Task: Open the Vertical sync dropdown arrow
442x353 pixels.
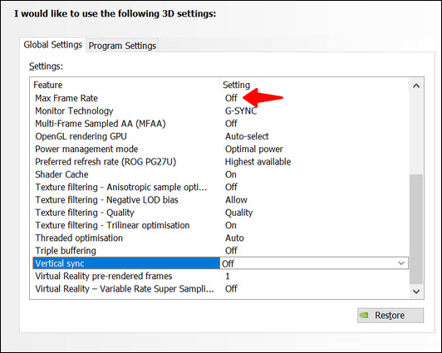Action: [401, 263]
